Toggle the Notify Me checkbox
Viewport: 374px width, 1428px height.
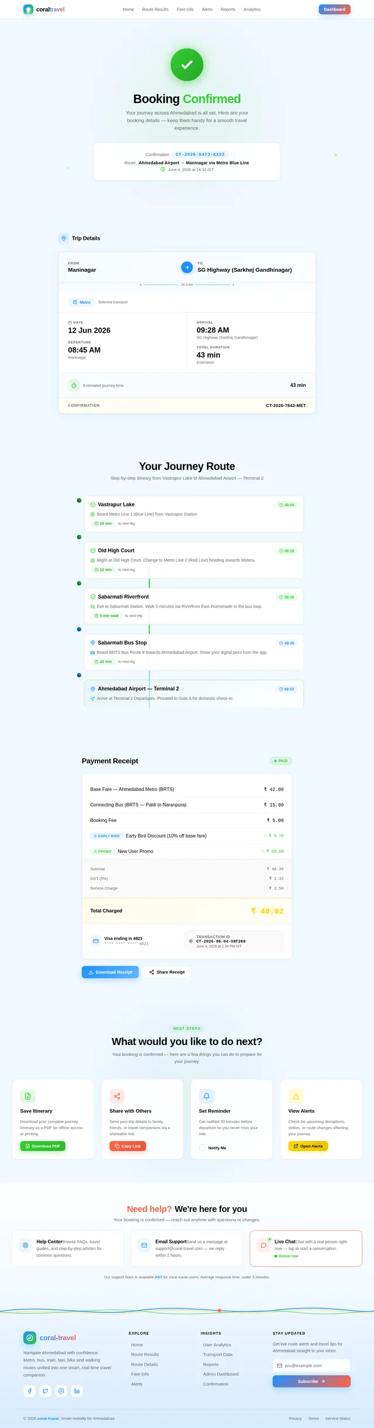pos(202,1148)
